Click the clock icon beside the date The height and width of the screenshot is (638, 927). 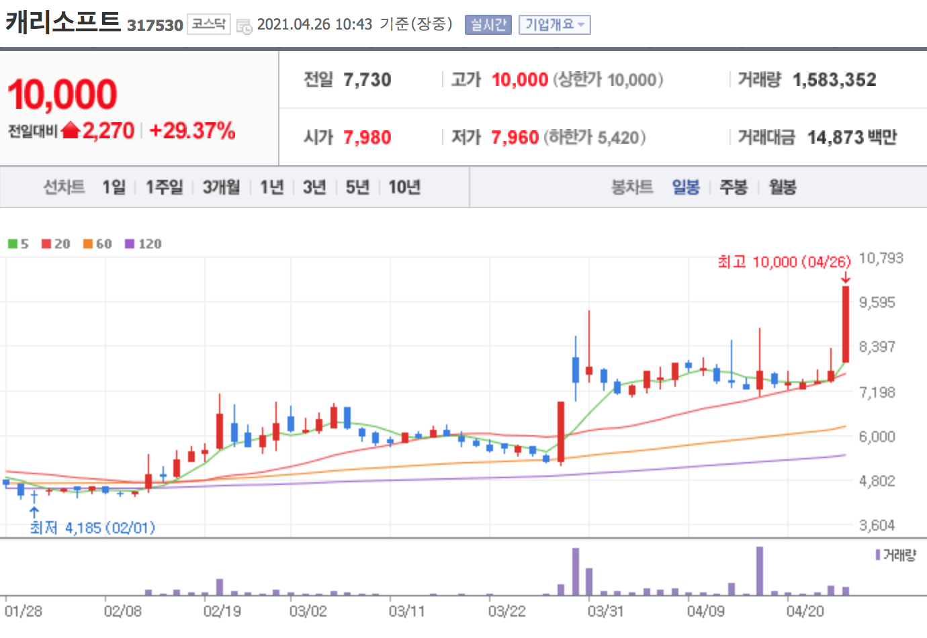[244, 26]
